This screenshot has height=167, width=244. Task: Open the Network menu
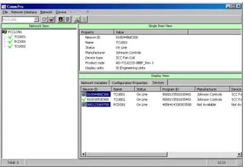point(46,12)
